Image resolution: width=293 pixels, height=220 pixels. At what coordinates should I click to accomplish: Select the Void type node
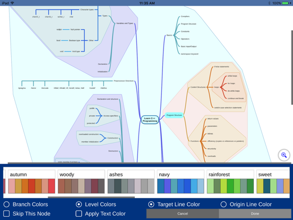pyautogui.click(x=76, y=52)
